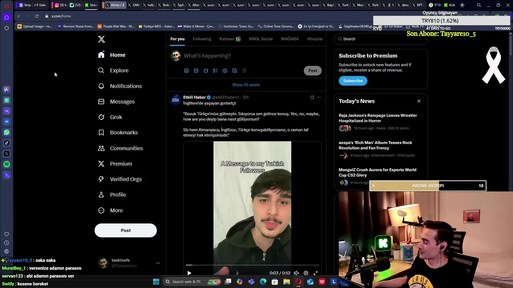Open more options on Etkili Haber post
Viewport: 513px width, 288px height.
319,97
